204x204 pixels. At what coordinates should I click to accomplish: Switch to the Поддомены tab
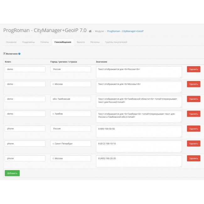(29, 42)
